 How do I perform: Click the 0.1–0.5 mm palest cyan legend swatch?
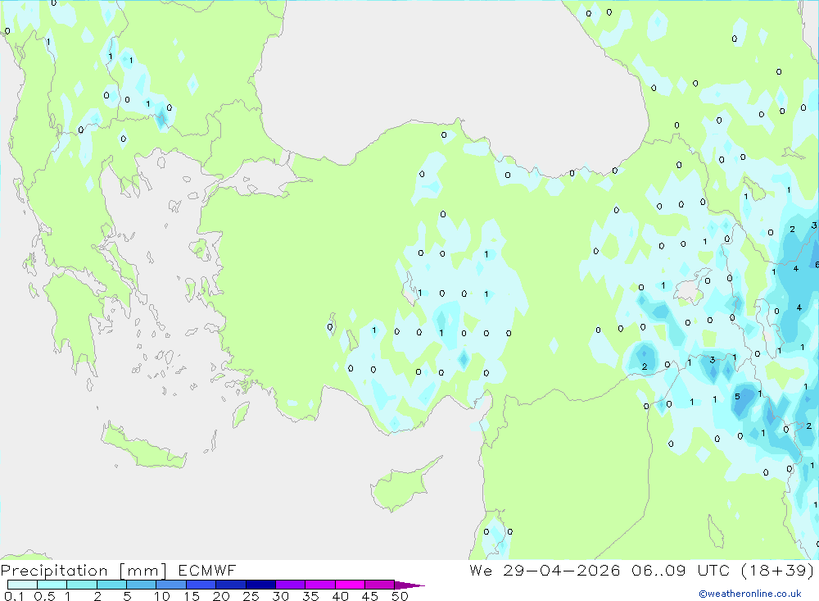point(22,585)
